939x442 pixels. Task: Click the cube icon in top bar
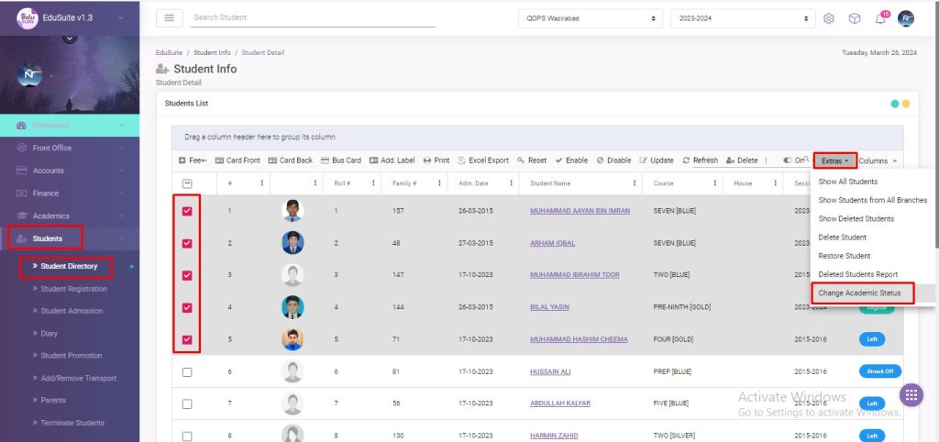[x=854, y=18]
